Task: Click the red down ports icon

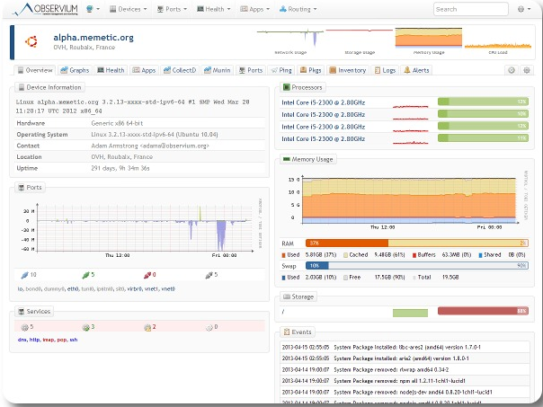Action: pos(147,274)
